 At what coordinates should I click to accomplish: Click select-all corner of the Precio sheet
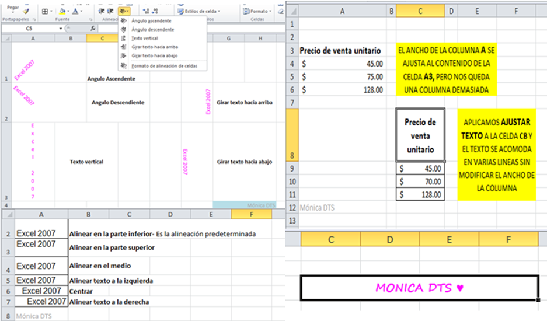292,11
